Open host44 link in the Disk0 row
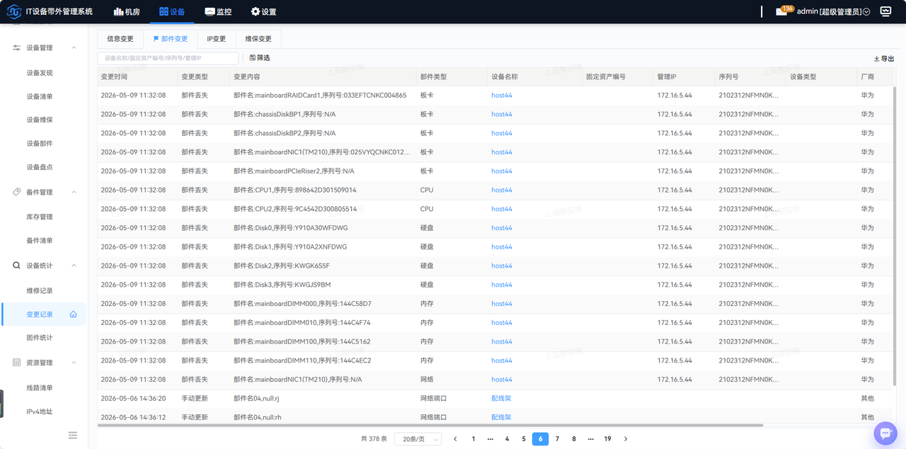906x449 pixels. pyautogui.click(x=502, y=228)
